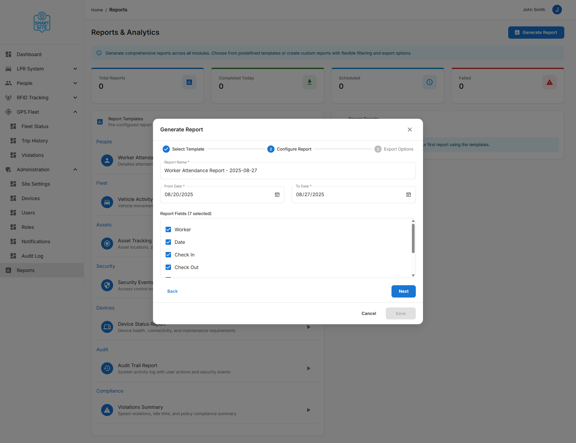The height and width of the screenshot is (443, 576).
Task: Open the From Date calendar picker
Action: pos(277,194)
